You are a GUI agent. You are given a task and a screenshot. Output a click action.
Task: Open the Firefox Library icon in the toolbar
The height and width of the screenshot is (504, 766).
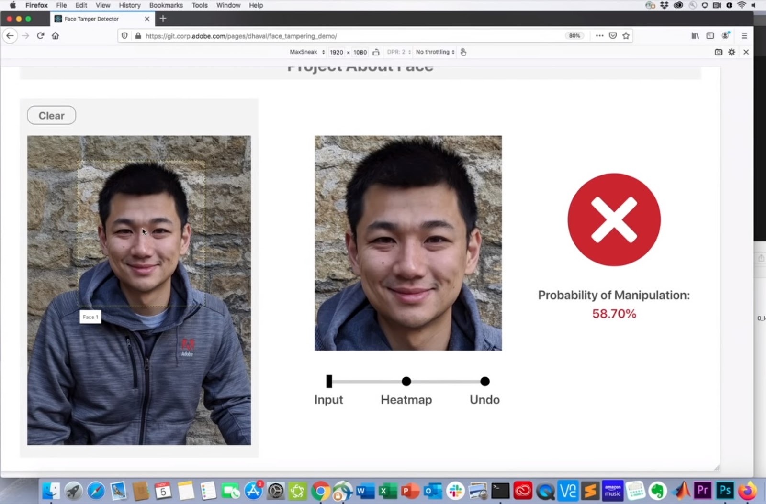tap(694, 35)
